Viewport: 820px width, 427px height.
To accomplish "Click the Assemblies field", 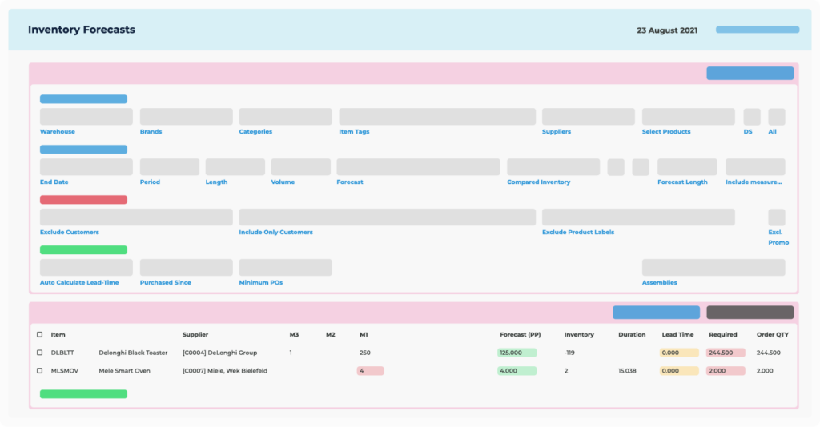I will point(713,268).
